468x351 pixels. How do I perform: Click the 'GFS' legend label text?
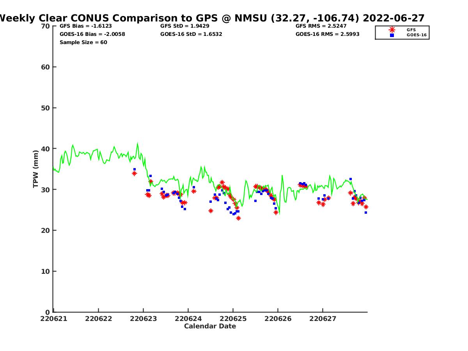pos(411,30)
